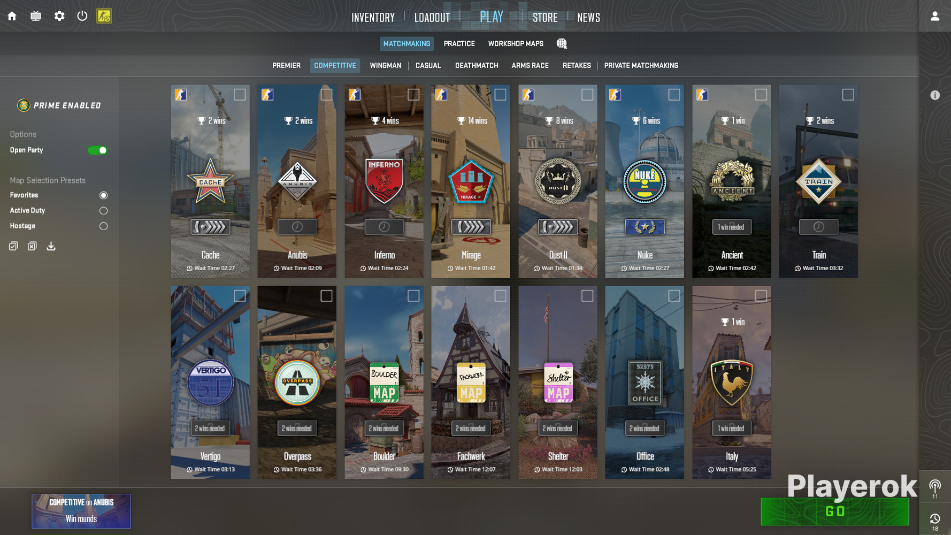Image resolution: width=951 pixels, height=535 pixels.
Task: Go to the home screen icon
Action: coord(12,16)
